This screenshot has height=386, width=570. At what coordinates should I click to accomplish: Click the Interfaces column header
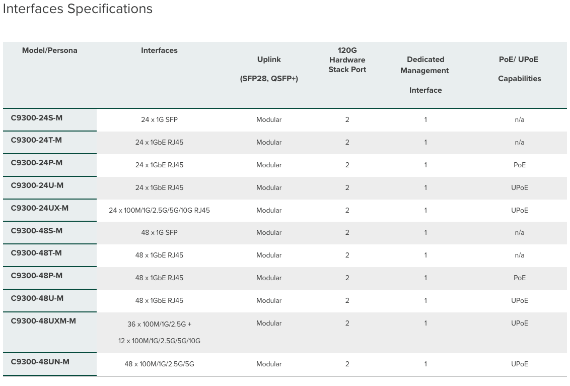tap(159, 50)
